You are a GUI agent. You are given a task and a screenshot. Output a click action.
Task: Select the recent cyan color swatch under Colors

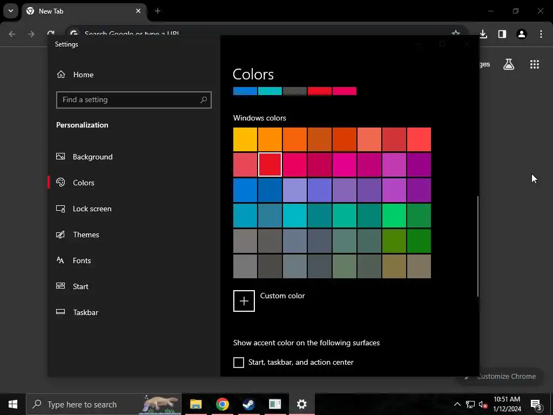coord(270,91)
